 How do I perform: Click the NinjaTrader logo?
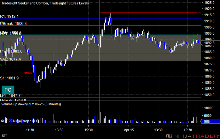click(192, 136)
